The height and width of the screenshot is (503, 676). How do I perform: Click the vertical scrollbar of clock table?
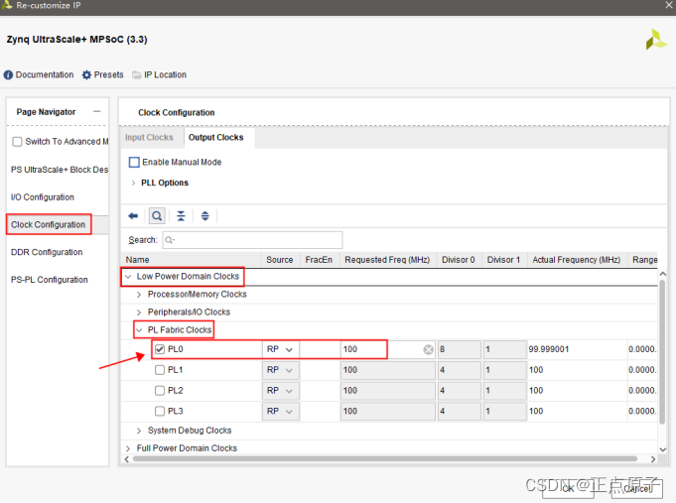(x=662, y=352)
